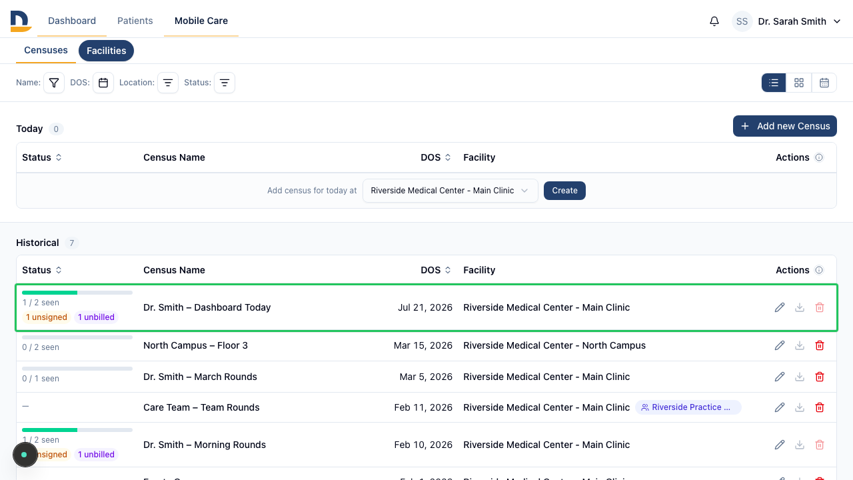Sort Historical table by Status
Viewport: 853px width, 480px height.
coord(42,270)
